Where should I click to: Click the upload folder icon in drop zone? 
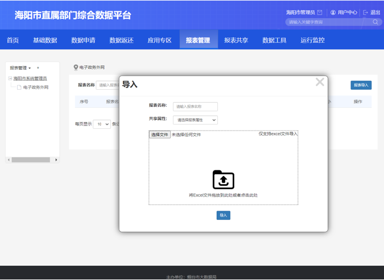tap(224, 179)
